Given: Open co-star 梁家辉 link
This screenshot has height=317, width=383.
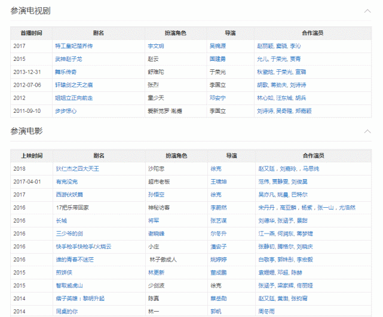Looking at the screenshot, I should pos(286,285).
